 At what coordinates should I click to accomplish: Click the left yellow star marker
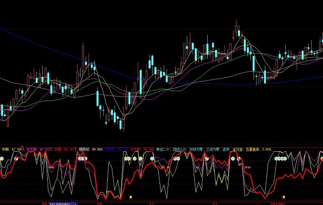click(131, 197)
